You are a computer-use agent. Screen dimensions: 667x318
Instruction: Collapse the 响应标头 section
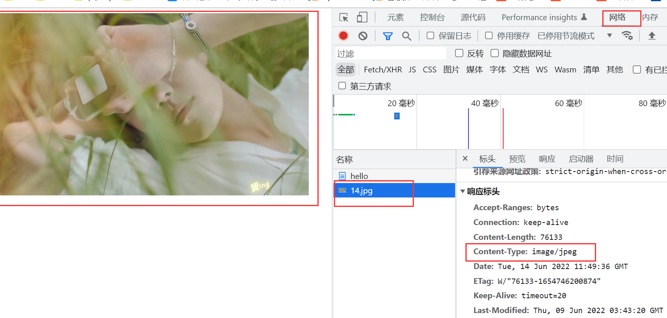pos(463,191)
